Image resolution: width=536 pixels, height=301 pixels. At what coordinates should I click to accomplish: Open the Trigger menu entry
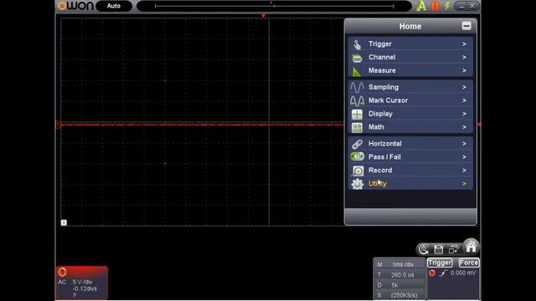pyautogui.click(x=410, y=44)
